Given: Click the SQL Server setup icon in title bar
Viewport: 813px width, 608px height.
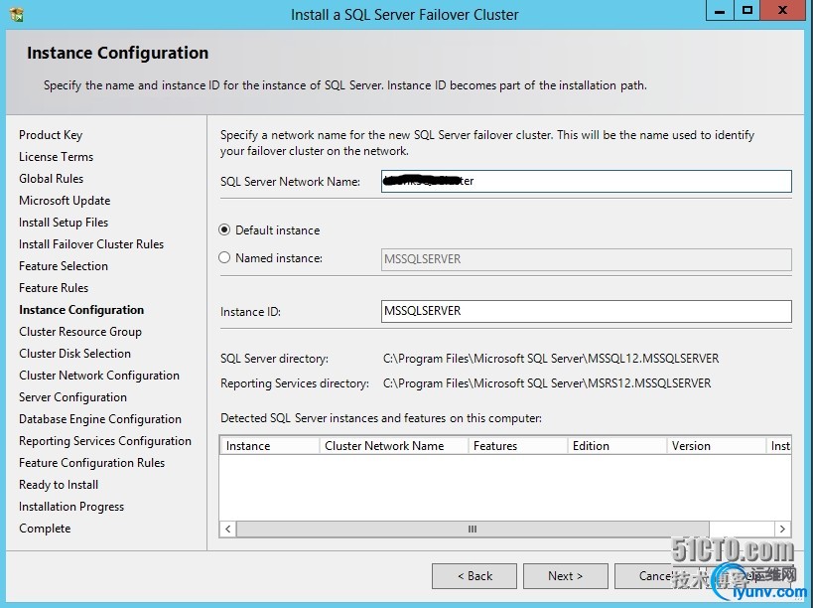Looking at the screenshot, I should (x=17, y=15).
